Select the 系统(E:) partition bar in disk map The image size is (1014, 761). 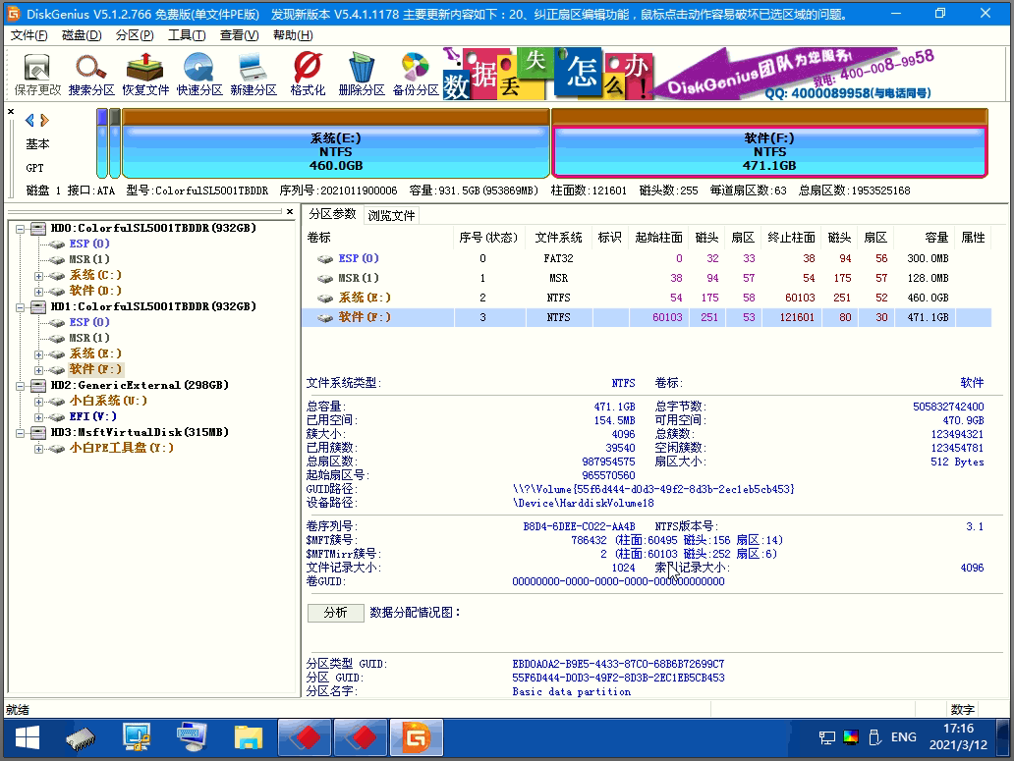[335, 152]
